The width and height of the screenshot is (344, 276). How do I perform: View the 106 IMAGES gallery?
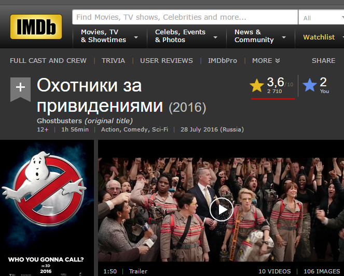coord(322,271)
